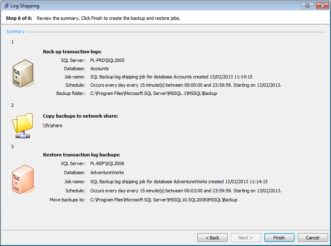The height and width of the screenshot is (246, 331).
Task: Click the backup server icon in step 1
Action: [x=23, y=73]
